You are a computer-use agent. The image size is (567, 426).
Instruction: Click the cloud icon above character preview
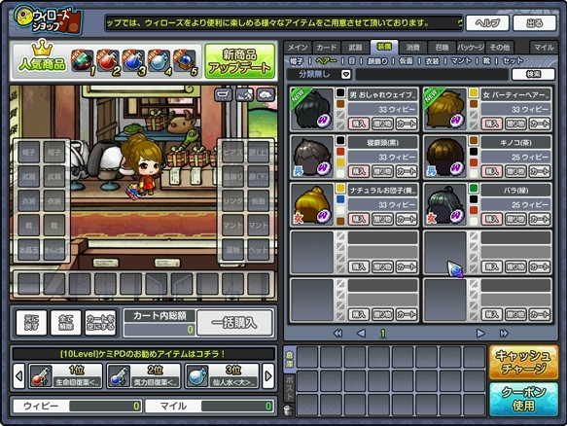(x=266, y=94)
